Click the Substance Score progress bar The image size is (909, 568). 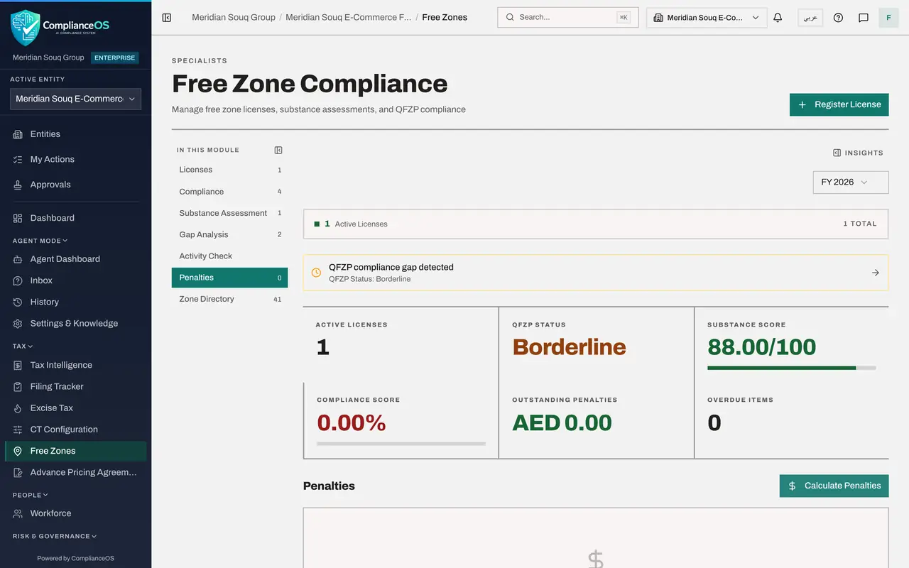792,368
